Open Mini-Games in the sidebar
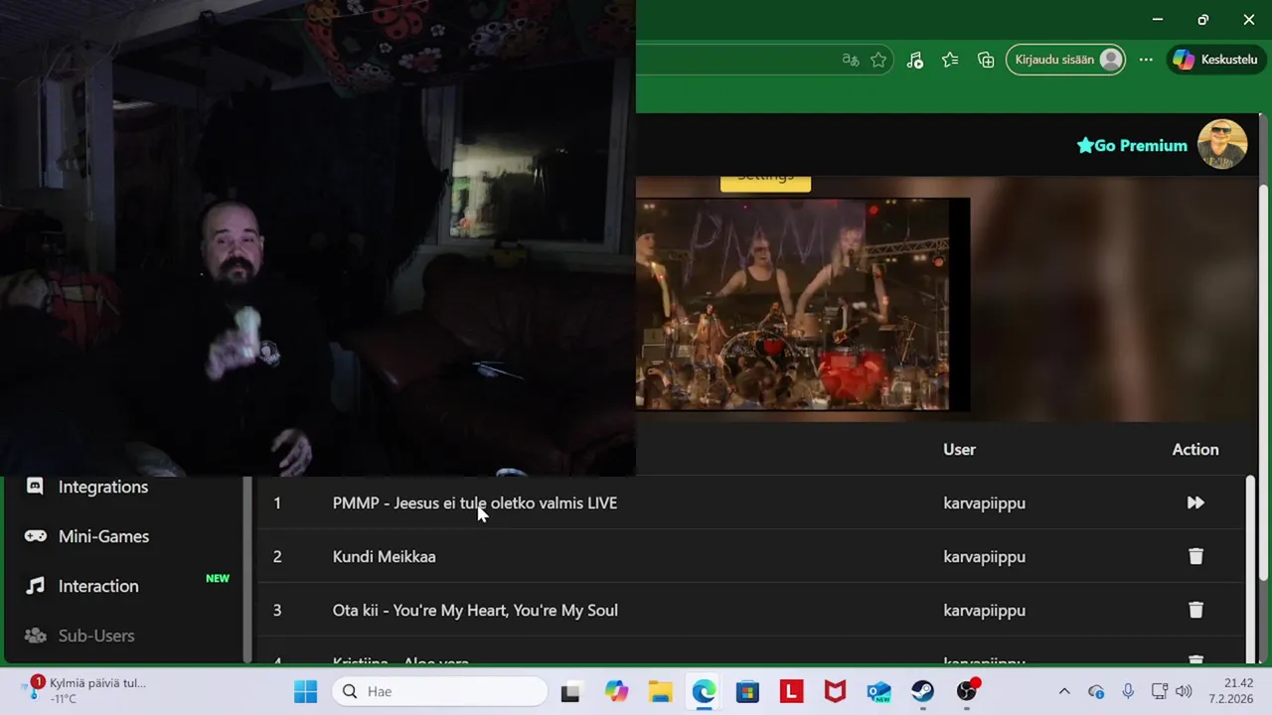Viewport: 1272px width, 715px height. 103,536
